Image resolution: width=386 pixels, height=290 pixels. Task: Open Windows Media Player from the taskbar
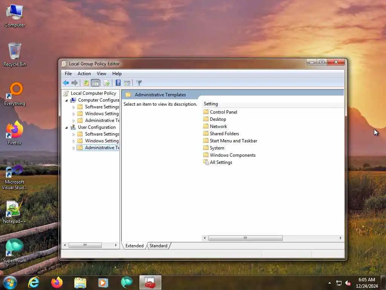(103, 282)
